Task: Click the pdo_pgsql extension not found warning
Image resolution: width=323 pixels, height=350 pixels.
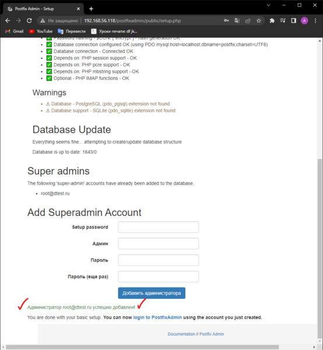Action: tap(110, 104)
